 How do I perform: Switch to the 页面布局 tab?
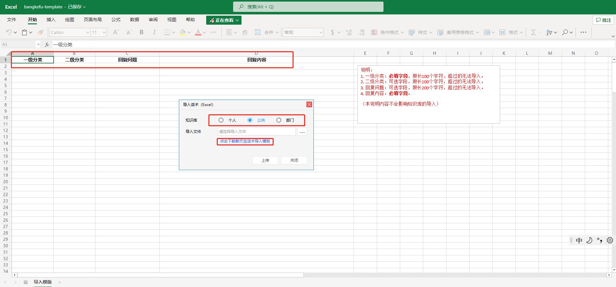93,20
